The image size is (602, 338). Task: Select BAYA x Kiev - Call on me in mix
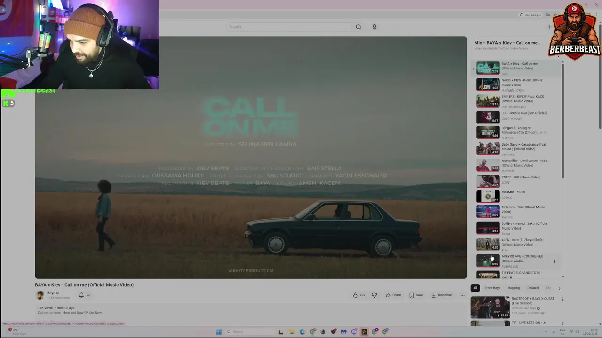click(x=517, y=68)
